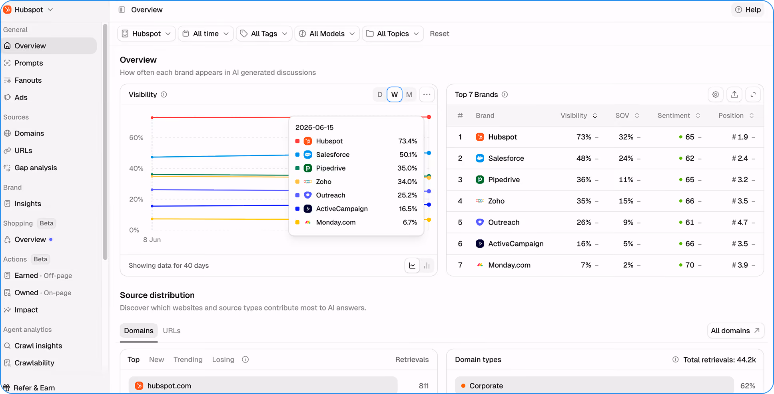The height and width of the screenshot is (394, 774).
Task: Click the Crawl insights magnifier icon
Action: tap(7, 346)
